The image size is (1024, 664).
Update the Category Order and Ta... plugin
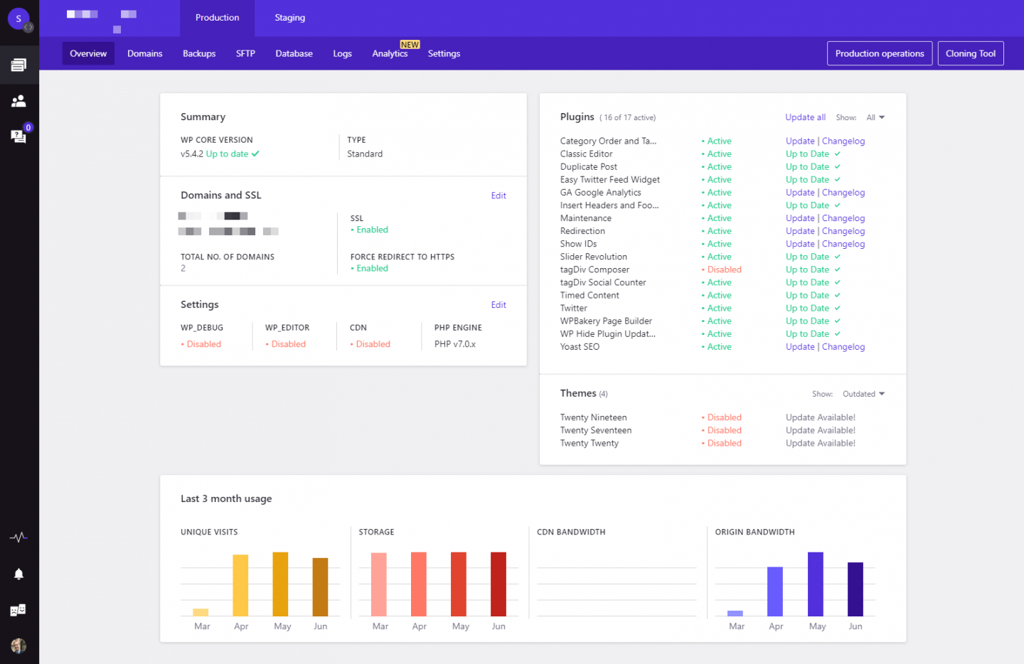800,141
